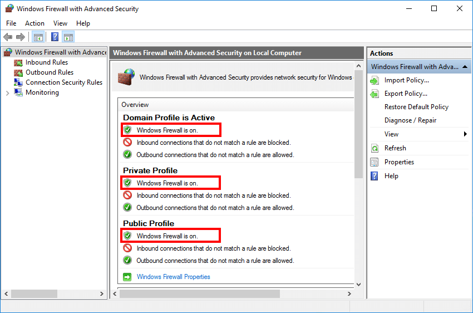Click the center pane horizontal scrollbar right arrow
The height and width of the screenshot is (313, 473).
(349, 294)
